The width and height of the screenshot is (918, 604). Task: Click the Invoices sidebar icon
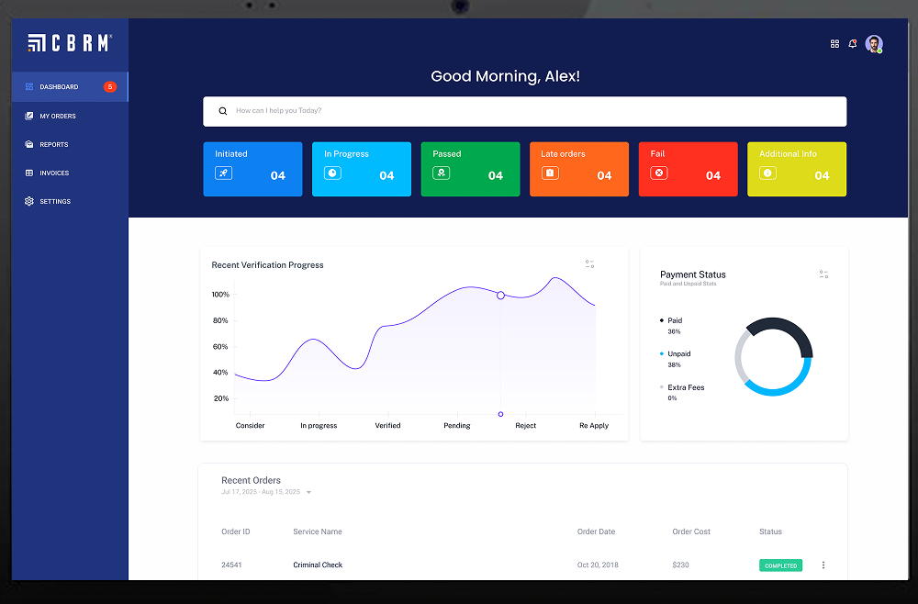point(29,173)
